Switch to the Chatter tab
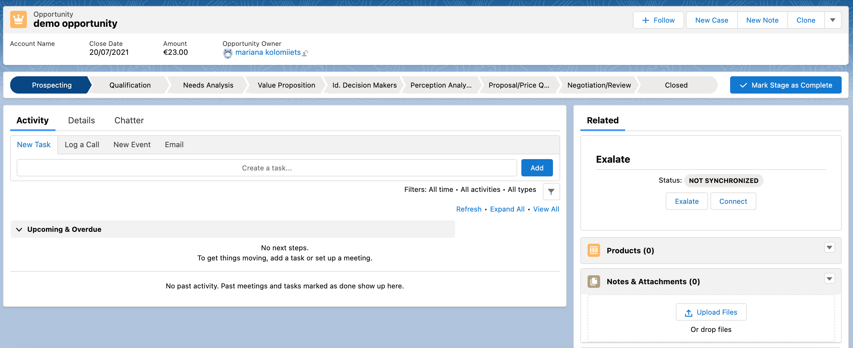 pos(129,120)
